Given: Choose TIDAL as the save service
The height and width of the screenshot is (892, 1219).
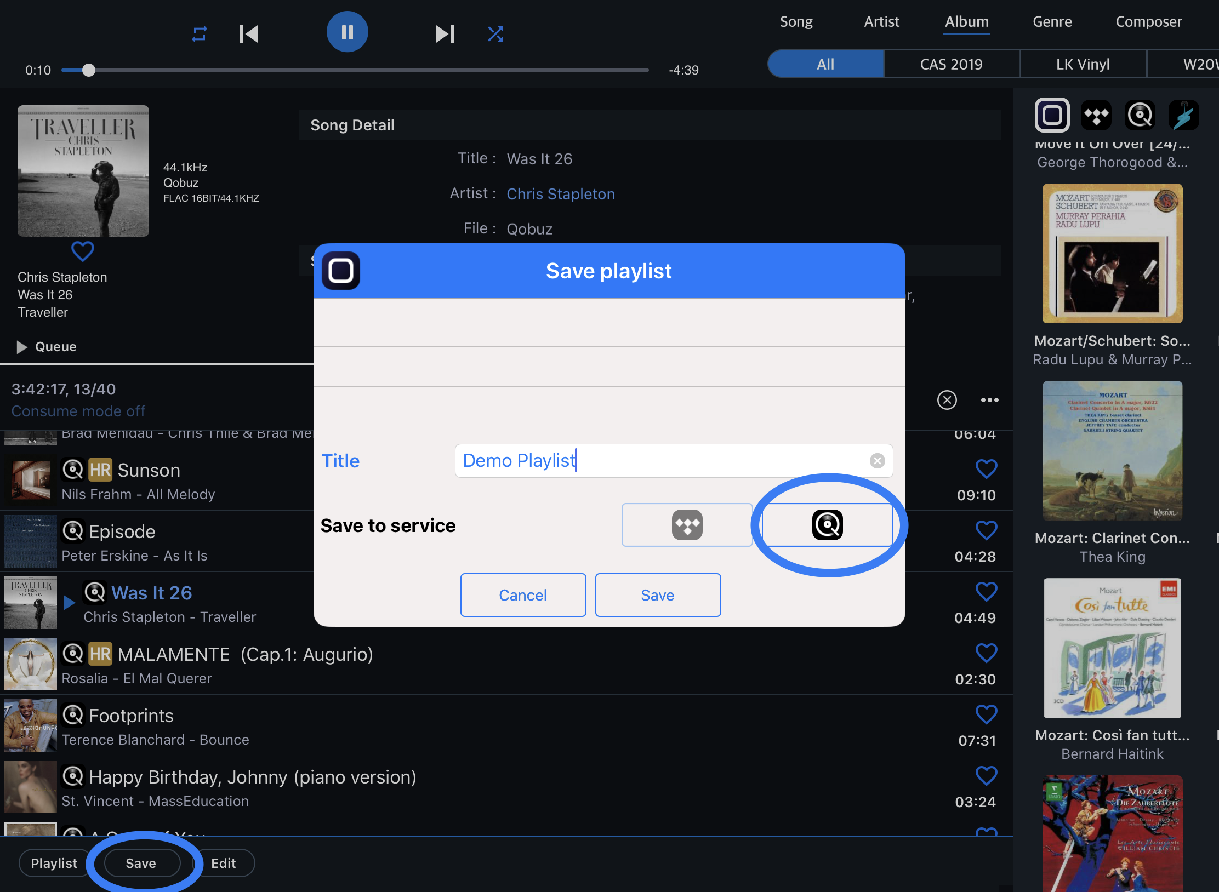Looking at the screenshot, I should [x=687, y=525].
